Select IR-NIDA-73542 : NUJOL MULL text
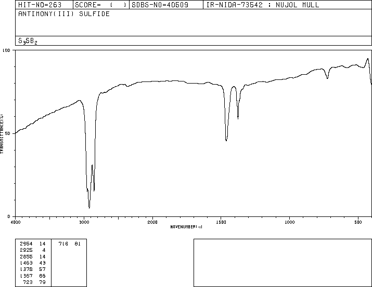This screenshot has width=372, height=287. [x=263, y=5]
